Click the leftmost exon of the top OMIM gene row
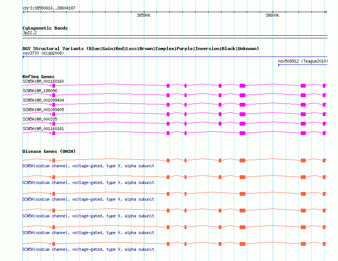 pyautogui.click(x=54, y=160)
